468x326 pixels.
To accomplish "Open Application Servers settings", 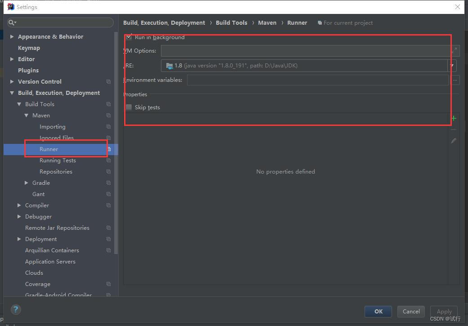I will (x=50, y=262).
